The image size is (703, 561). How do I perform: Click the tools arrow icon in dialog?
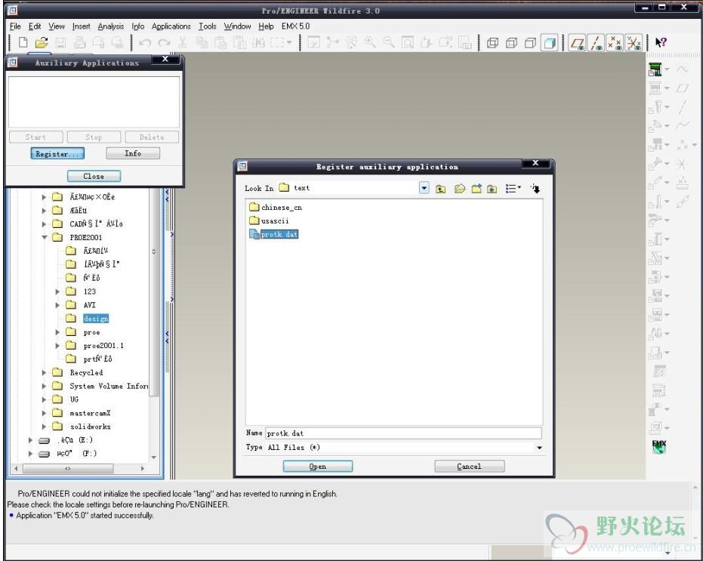535,189
